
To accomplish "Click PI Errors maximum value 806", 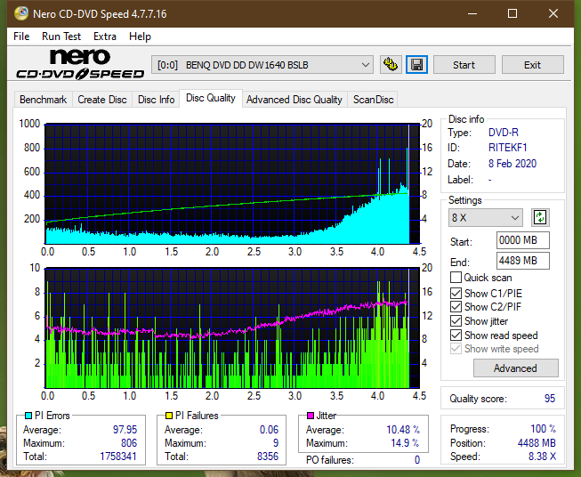I will pos(129,443).
